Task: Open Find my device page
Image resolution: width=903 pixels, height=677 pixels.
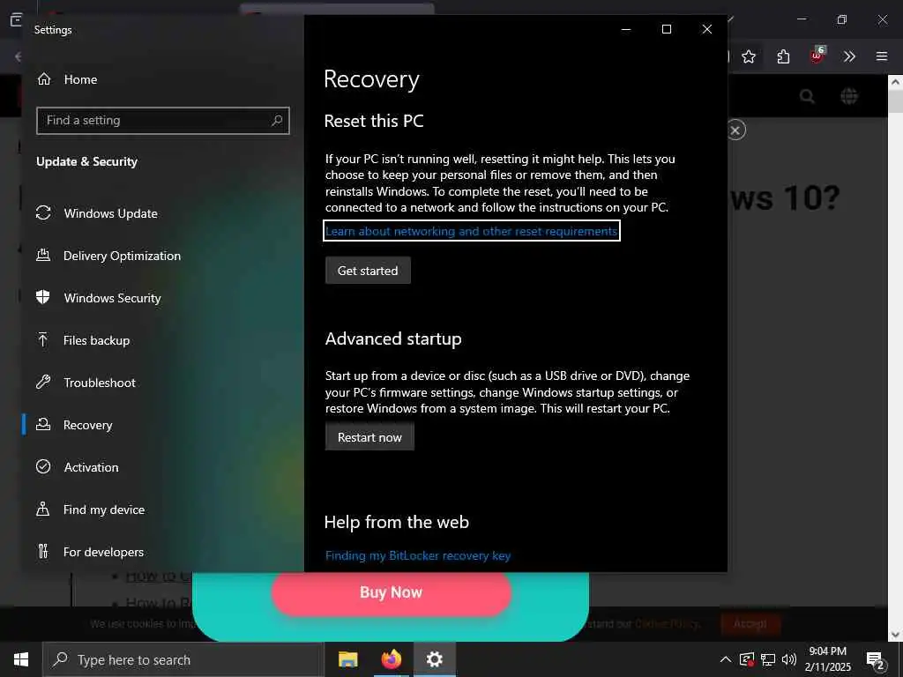Action: 104,510
